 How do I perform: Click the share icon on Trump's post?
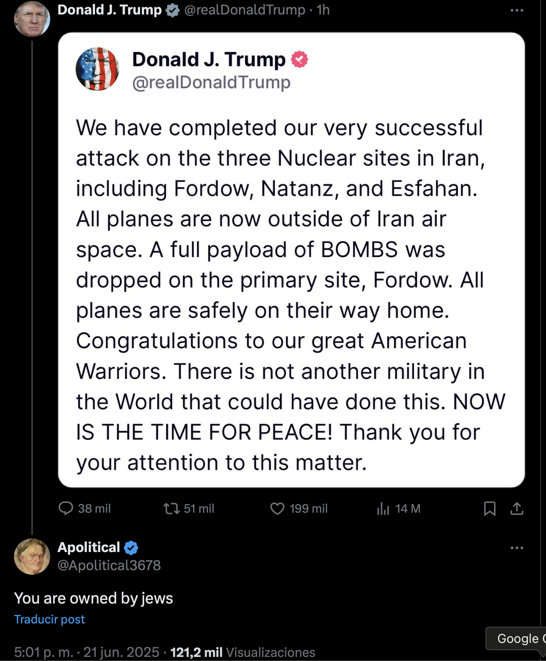[517, 509]
